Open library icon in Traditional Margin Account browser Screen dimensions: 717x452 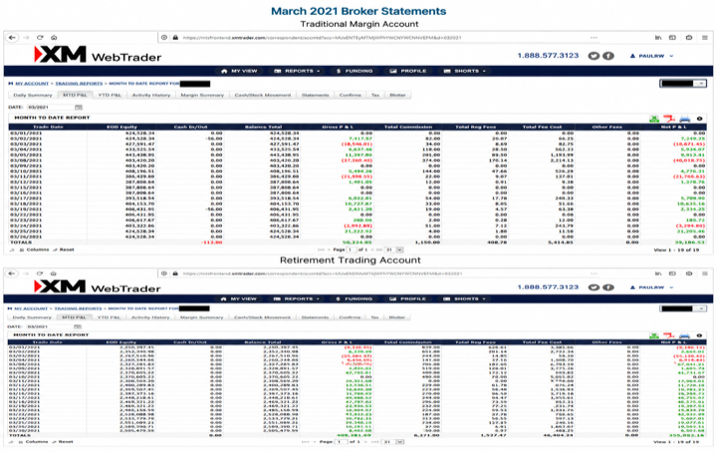[x=658, y=38]
